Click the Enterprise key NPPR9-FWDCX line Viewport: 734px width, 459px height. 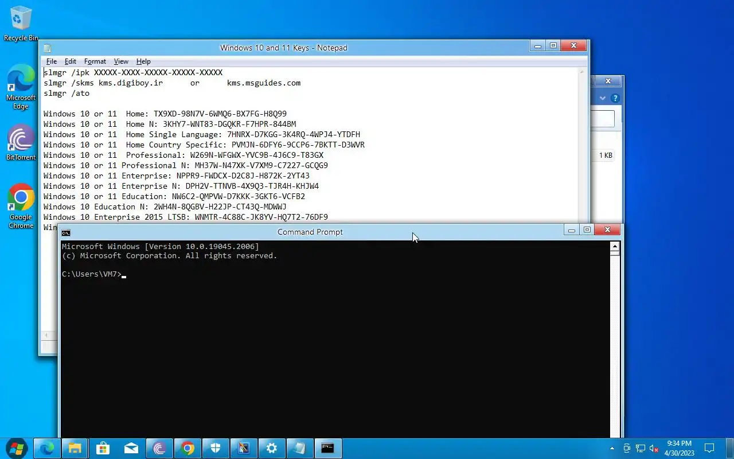click(x=177, y=176)
